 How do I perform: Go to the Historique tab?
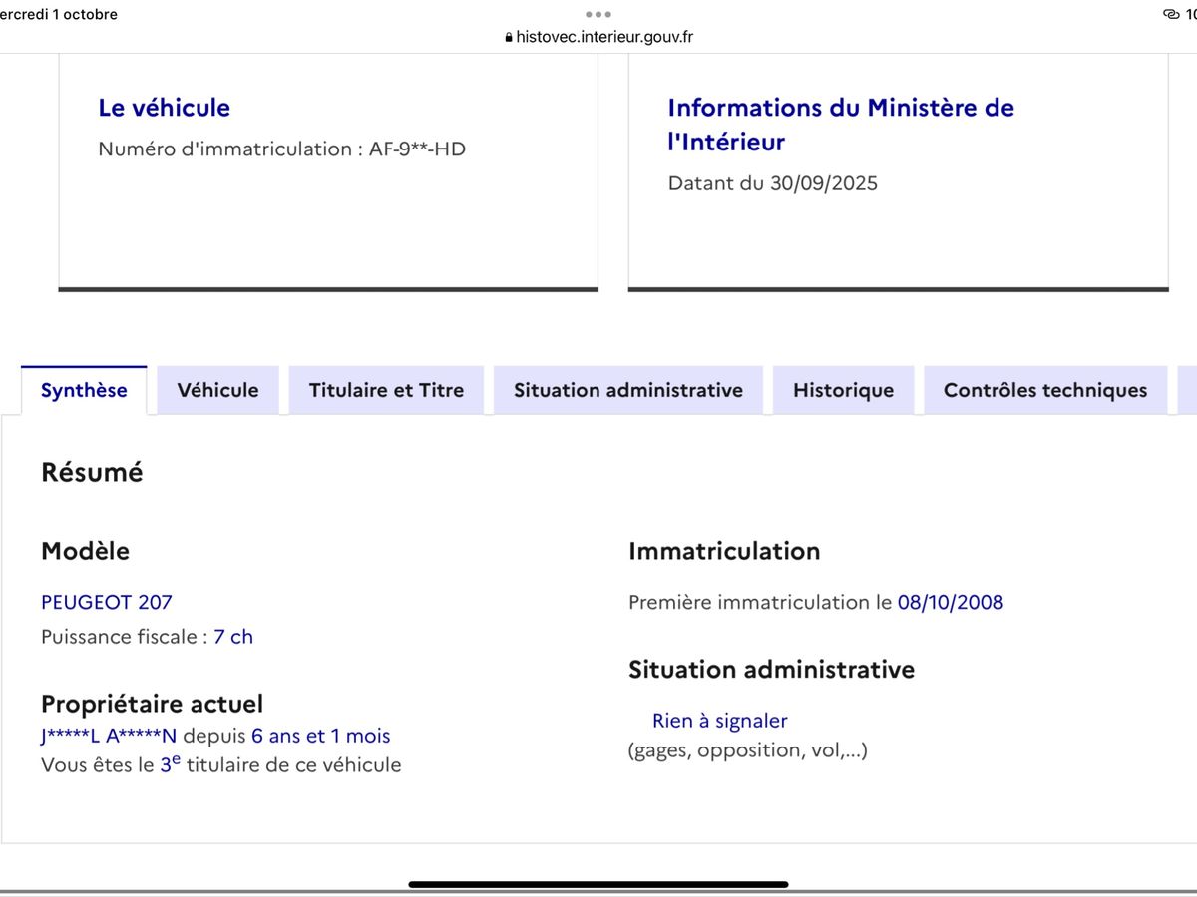(843, 390)
